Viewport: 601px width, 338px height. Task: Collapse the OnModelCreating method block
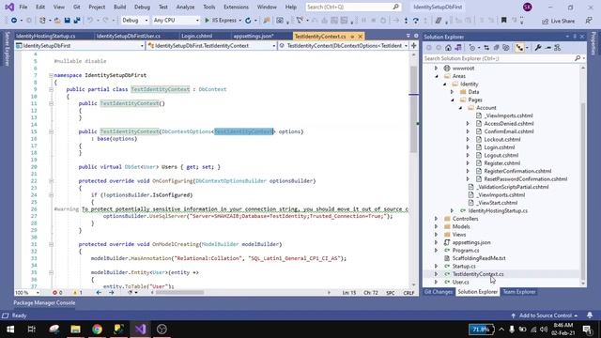click(x=51, y=244)
